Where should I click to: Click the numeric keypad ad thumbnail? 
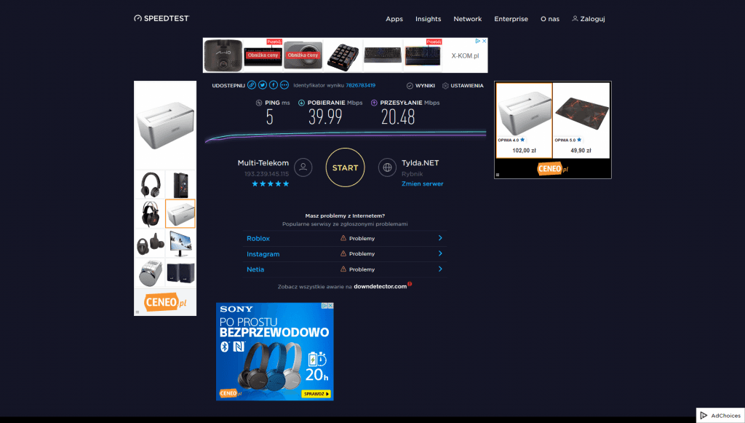(x=343, y=55)
